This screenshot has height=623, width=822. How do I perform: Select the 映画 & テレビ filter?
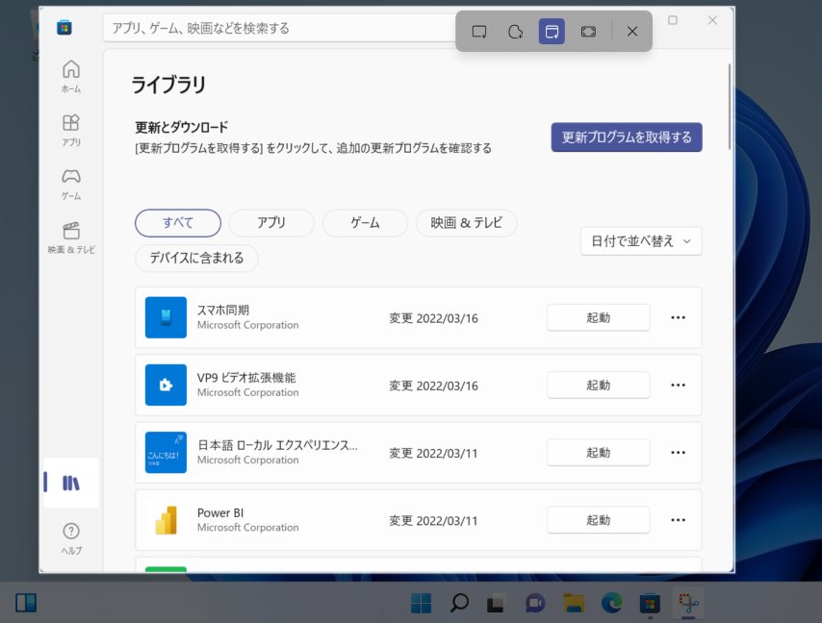click(466, 223)
